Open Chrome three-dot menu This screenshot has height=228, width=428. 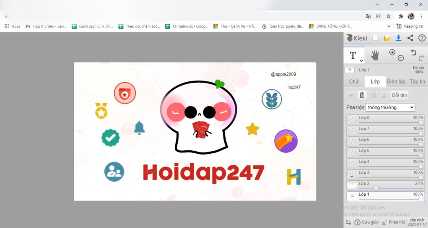coord(421,16)
